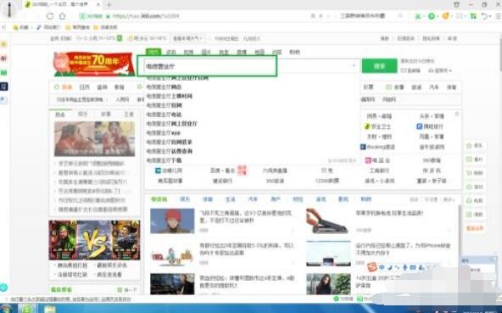Expand the 登录 account dropdown near search button
The image size is (502, 313).
[x=440, y=70]
